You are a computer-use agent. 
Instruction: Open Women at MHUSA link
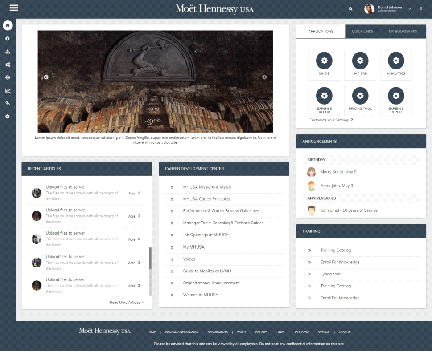click(x=201, y=295)
